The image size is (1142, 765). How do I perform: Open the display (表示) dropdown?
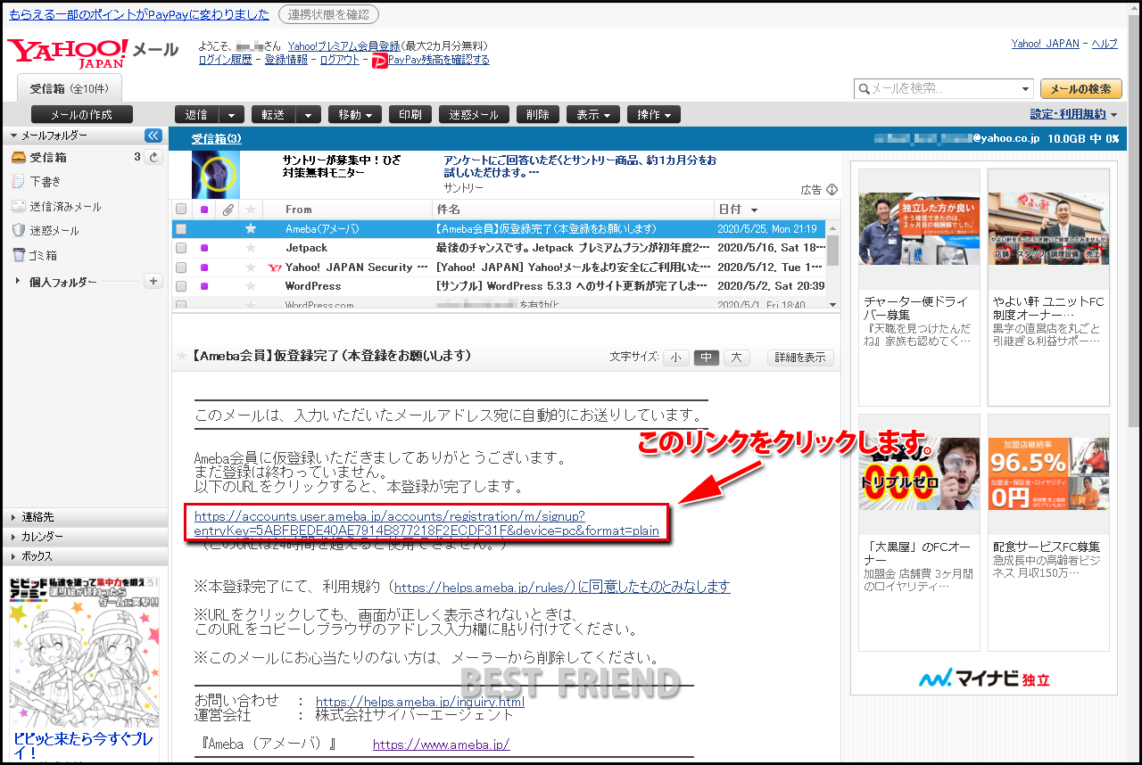click(x=592, y=114)
